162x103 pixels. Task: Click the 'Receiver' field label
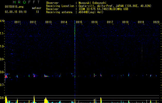[52, 9]
